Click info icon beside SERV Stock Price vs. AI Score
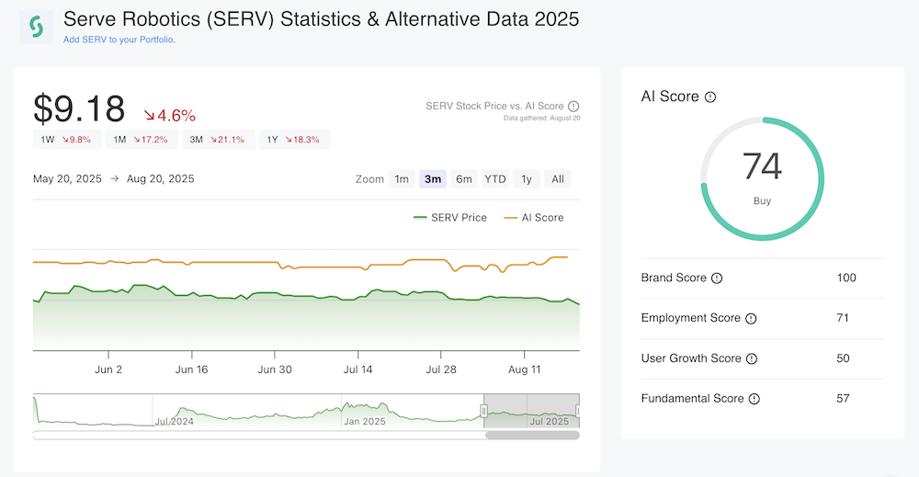919x477 pixels. [573, 107]
